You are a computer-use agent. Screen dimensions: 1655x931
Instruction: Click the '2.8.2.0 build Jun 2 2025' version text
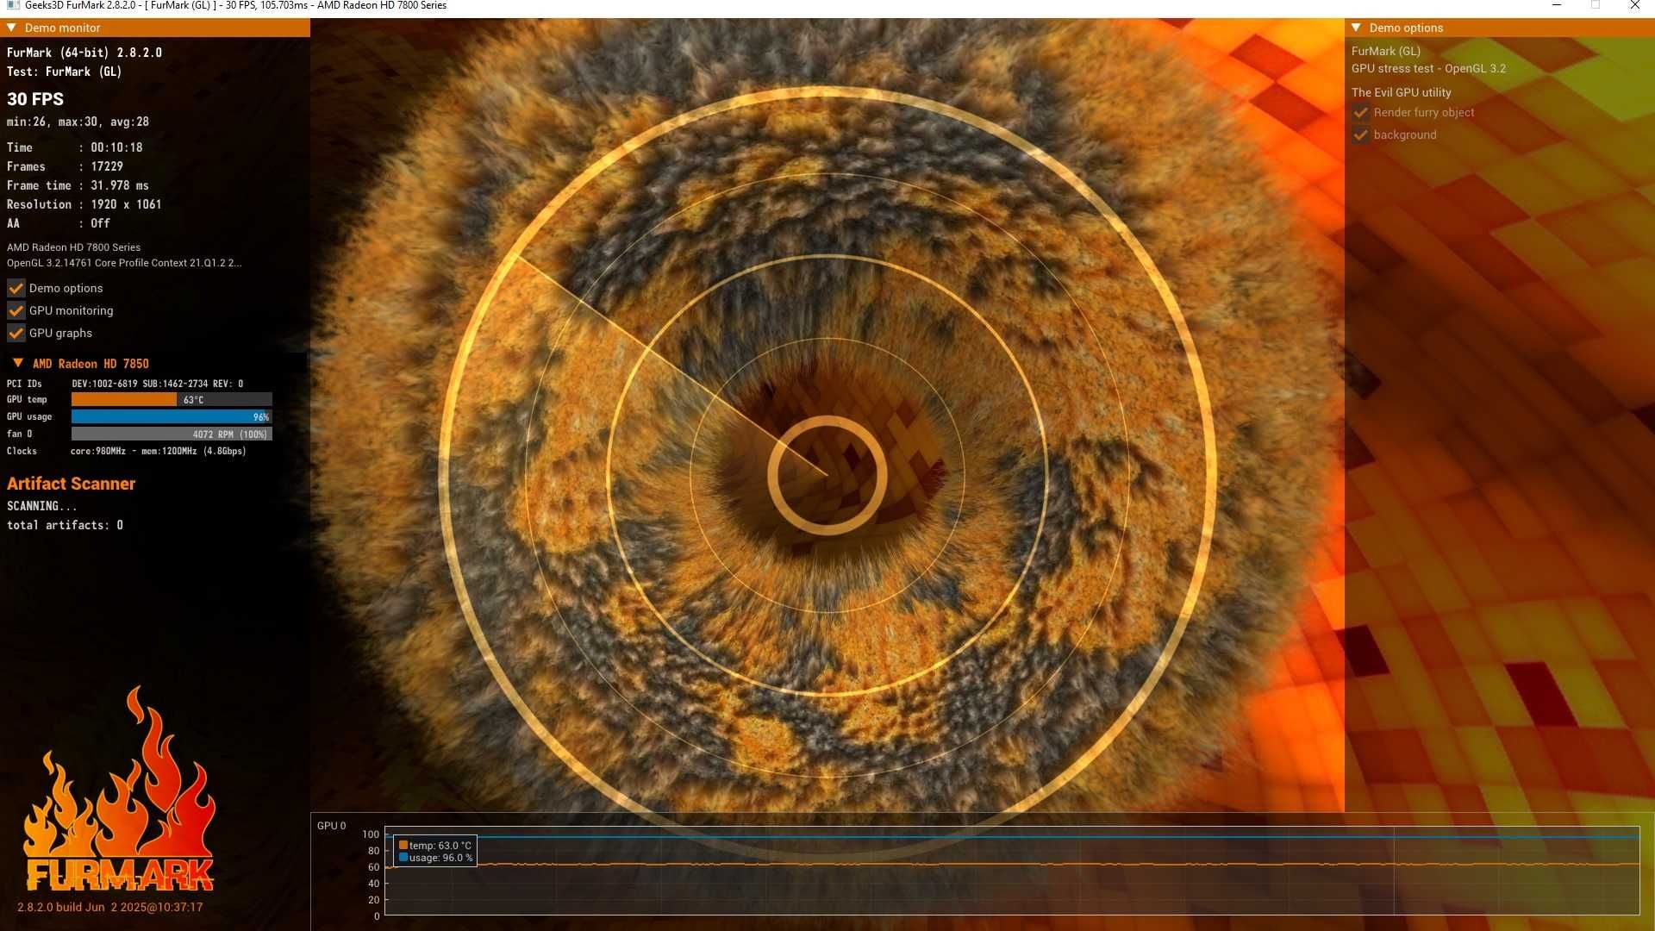pos(109,907)
